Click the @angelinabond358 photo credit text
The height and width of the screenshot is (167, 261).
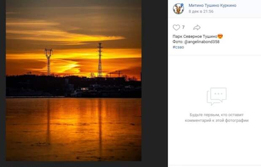[202, 42]
